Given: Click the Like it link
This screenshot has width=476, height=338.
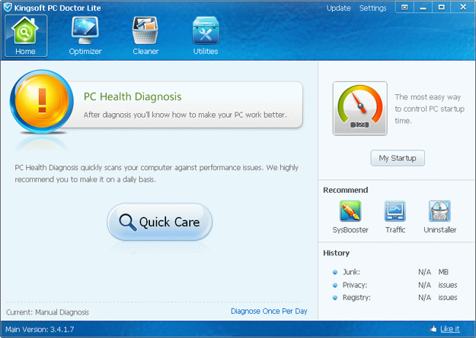Looking at the screenshot, I should pos(450,329).
